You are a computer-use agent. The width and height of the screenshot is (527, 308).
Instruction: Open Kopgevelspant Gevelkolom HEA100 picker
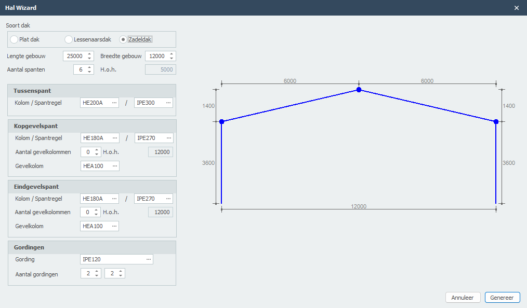coord(114,166)
